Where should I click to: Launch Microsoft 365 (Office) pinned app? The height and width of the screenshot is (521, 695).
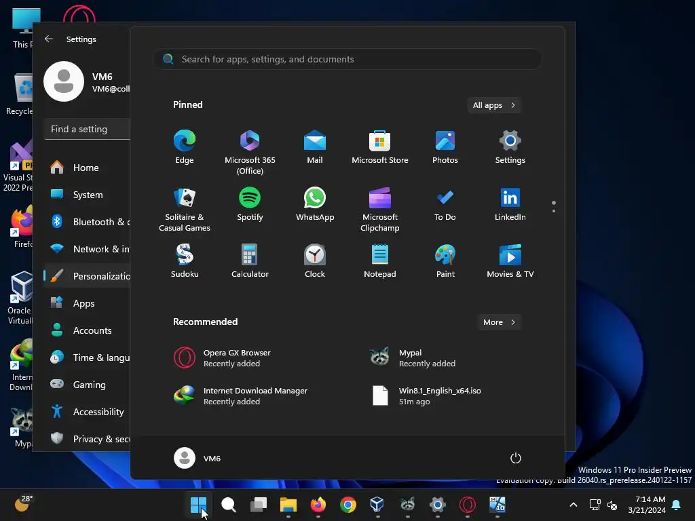coord(250,152)
